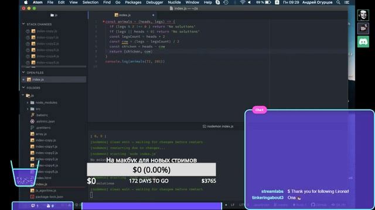Click the chat bubble icon in the bottom overlay

(x=33, y=206)
